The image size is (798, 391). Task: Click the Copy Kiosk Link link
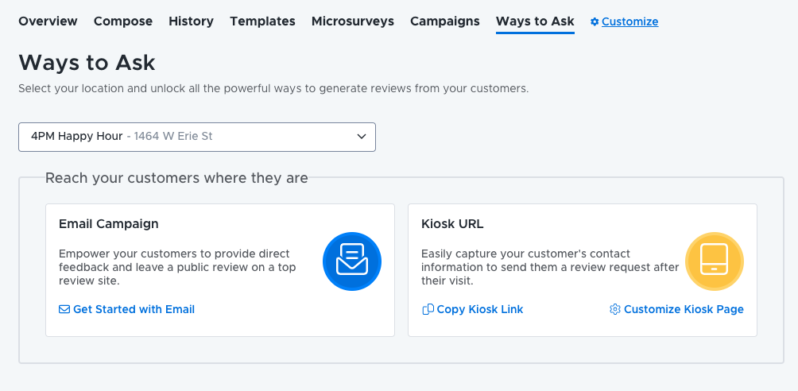pos(480,309)
